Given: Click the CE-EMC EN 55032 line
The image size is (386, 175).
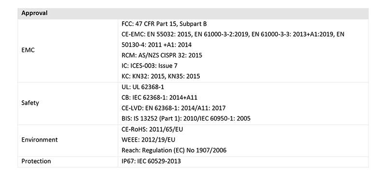Looking at the screenshot, I should [233, 34].
